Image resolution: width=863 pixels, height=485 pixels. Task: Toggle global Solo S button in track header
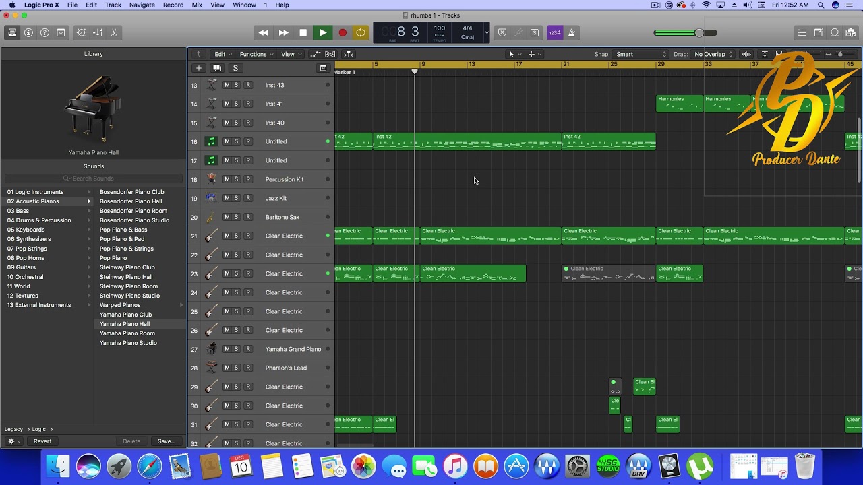(235, 68)
